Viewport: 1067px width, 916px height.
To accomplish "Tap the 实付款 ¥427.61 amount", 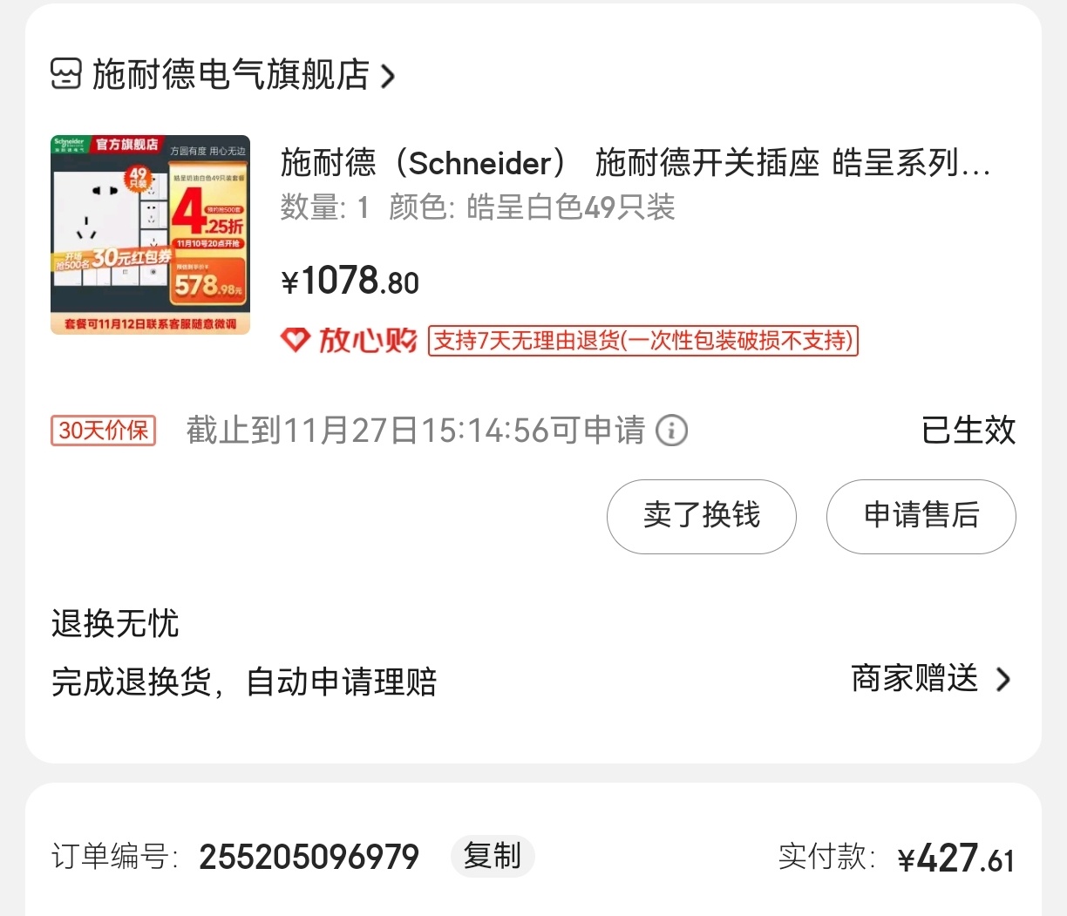I will point(956,859).
